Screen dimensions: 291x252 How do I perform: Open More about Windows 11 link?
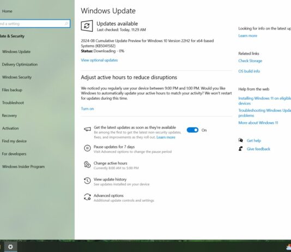[x=258, y=123]
